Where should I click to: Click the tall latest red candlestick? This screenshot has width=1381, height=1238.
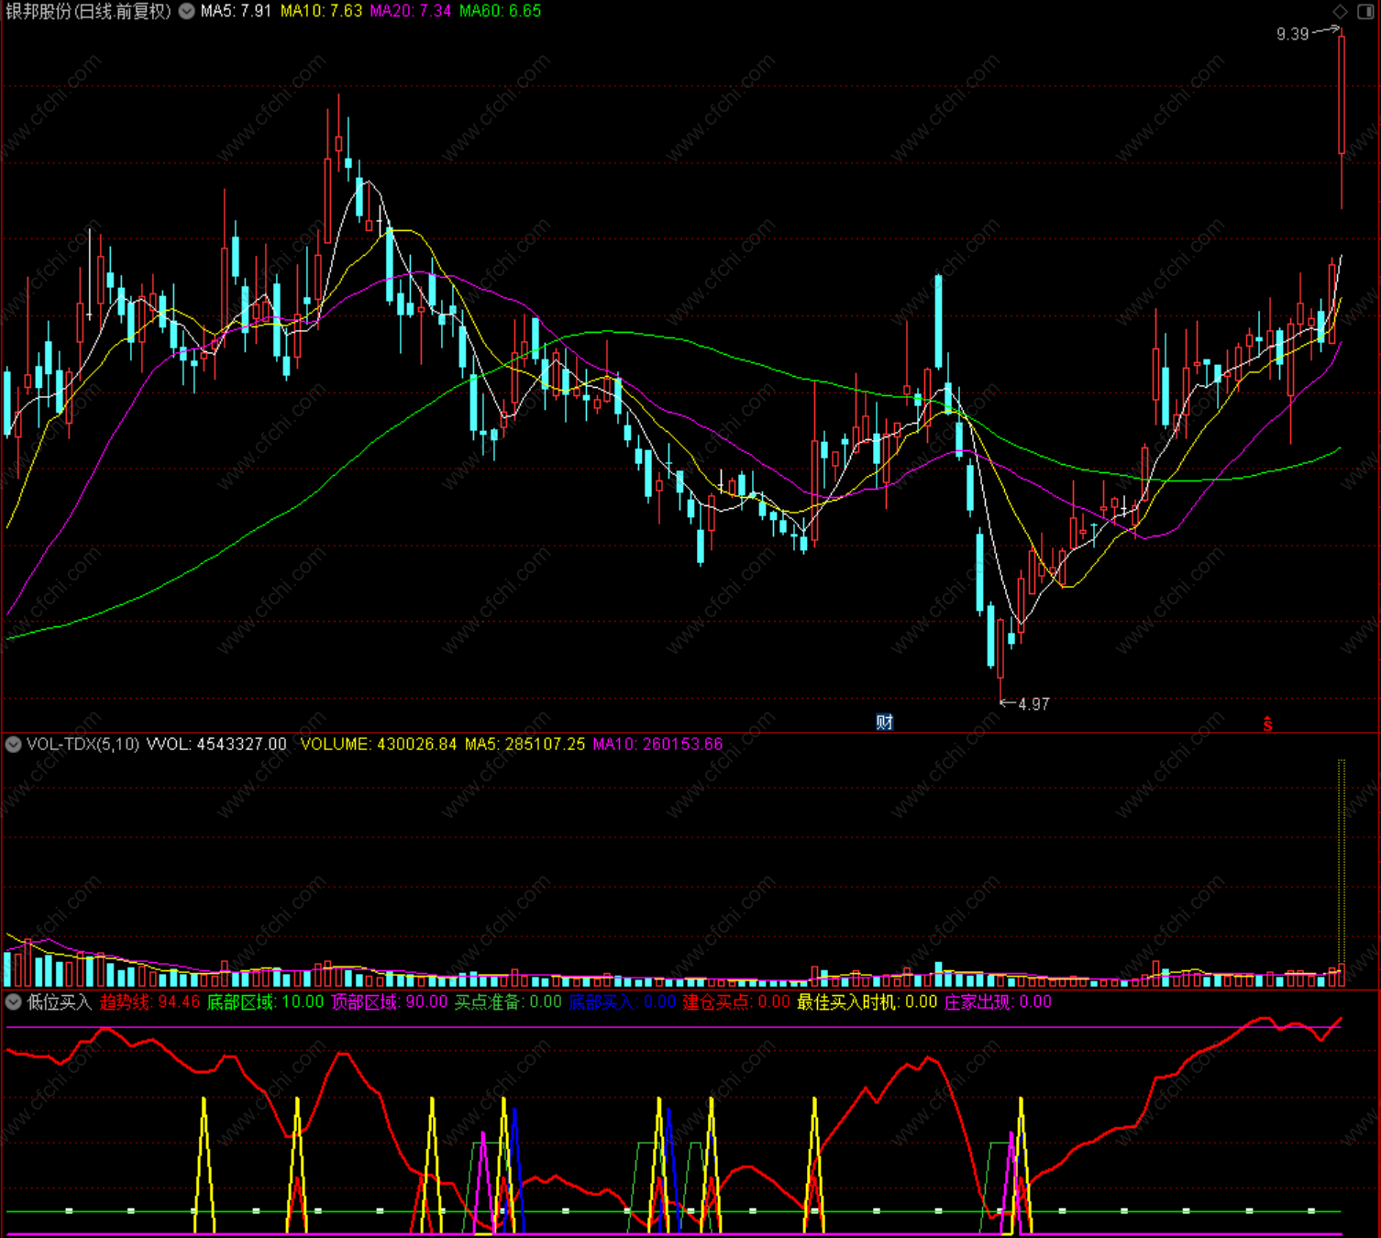pyautogui.click(x=1342, y=119)
